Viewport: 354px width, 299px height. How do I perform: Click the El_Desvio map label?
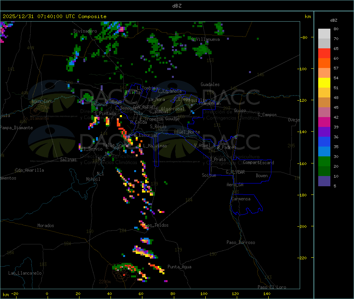(92, 149)
